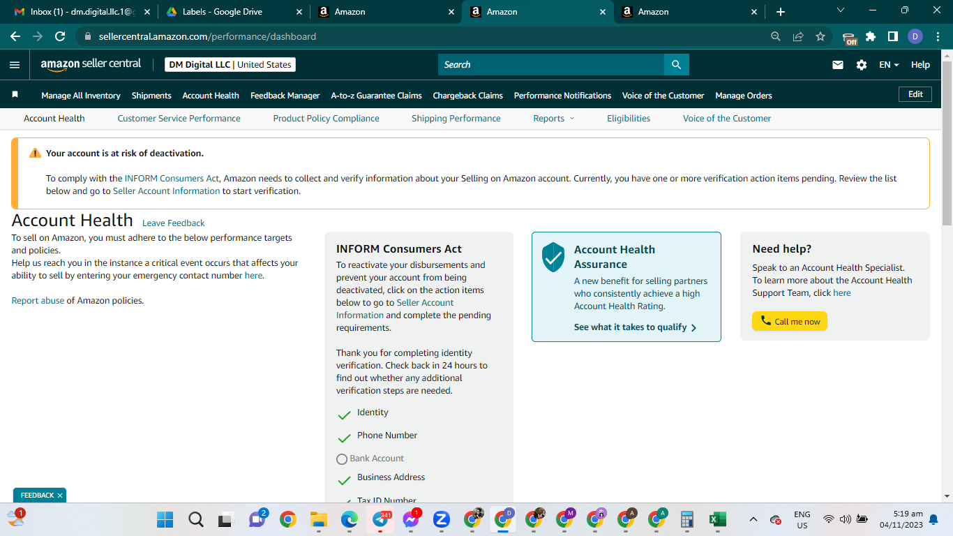Click the Amazon Seller Central logo

pyautogui.click(x=91, y=64)
